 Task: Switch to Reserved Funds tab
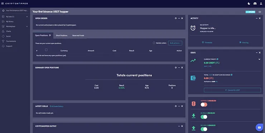coord(78,35)
